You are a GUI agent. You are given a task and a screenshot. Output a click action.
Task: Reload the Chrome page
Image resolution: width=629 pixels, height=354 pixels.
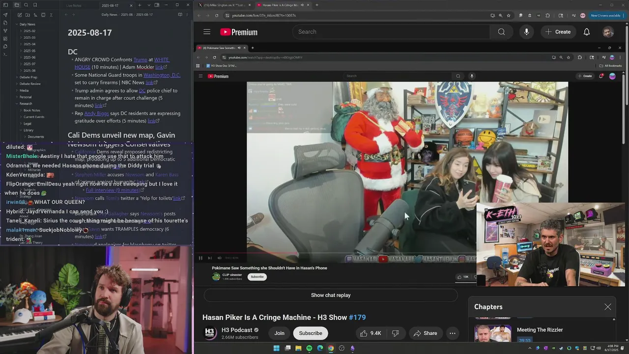click(216, 15)
